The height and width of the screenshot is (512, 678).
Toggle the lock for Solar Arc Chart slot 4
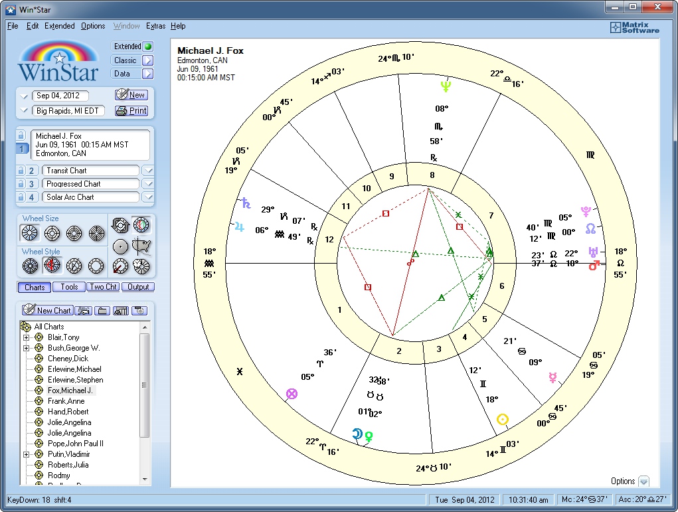21,197
